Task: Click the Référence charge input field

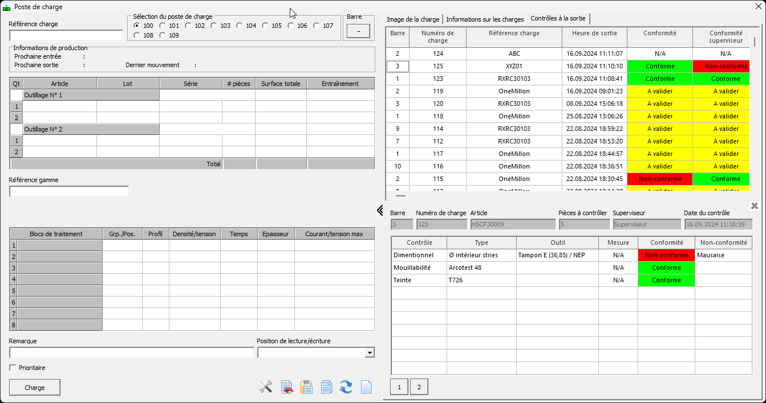Action: coord(66,36)
